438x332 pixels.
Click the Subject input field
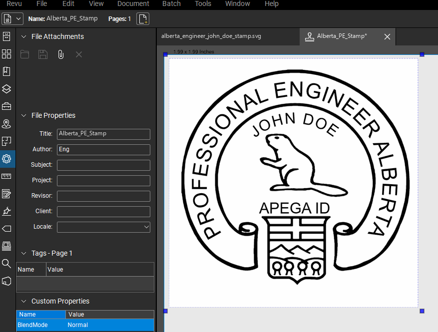(x=104, y=165)
